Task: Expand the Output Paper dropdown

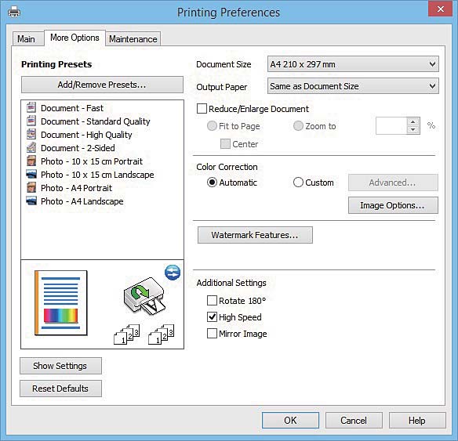Action: (x=353, y=86)
